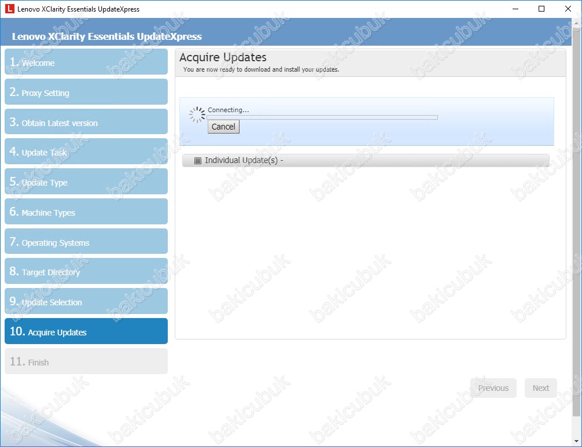The height and width of the screenshot is (447, 582).
Task: Open step 7 Operating Systems
Action: coord(86,242)
